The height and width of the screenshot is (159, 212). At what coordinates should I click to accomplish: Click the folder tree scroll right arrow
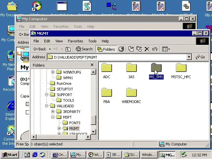coord(88,137)
